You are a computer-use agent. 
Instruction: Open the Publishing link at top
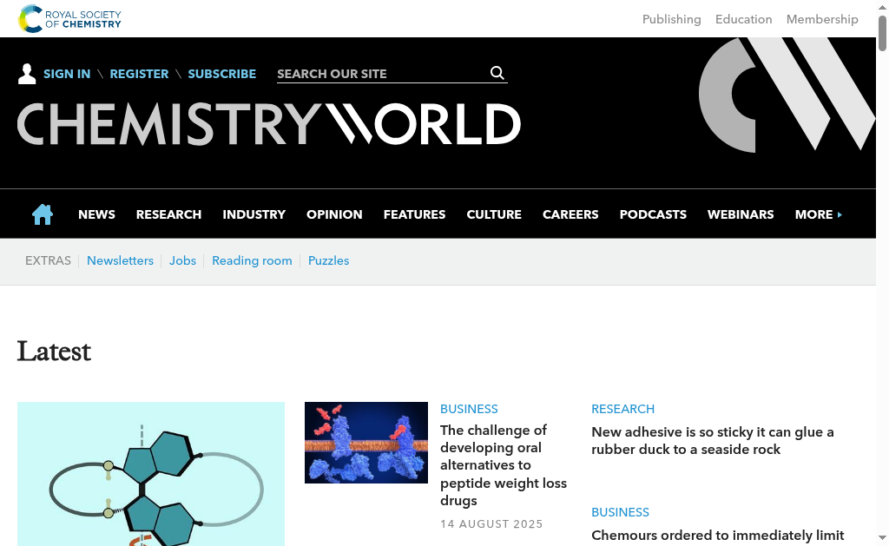(x=671, y=19)
